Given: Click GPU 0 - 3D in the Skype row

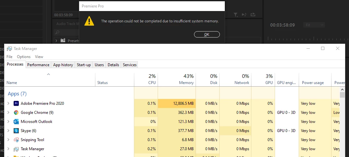Looking at the screenshot, I should pos(286,131).
